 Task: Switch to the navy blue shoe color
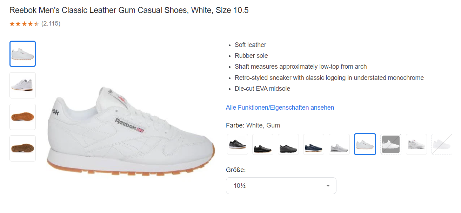pos(314,144)
